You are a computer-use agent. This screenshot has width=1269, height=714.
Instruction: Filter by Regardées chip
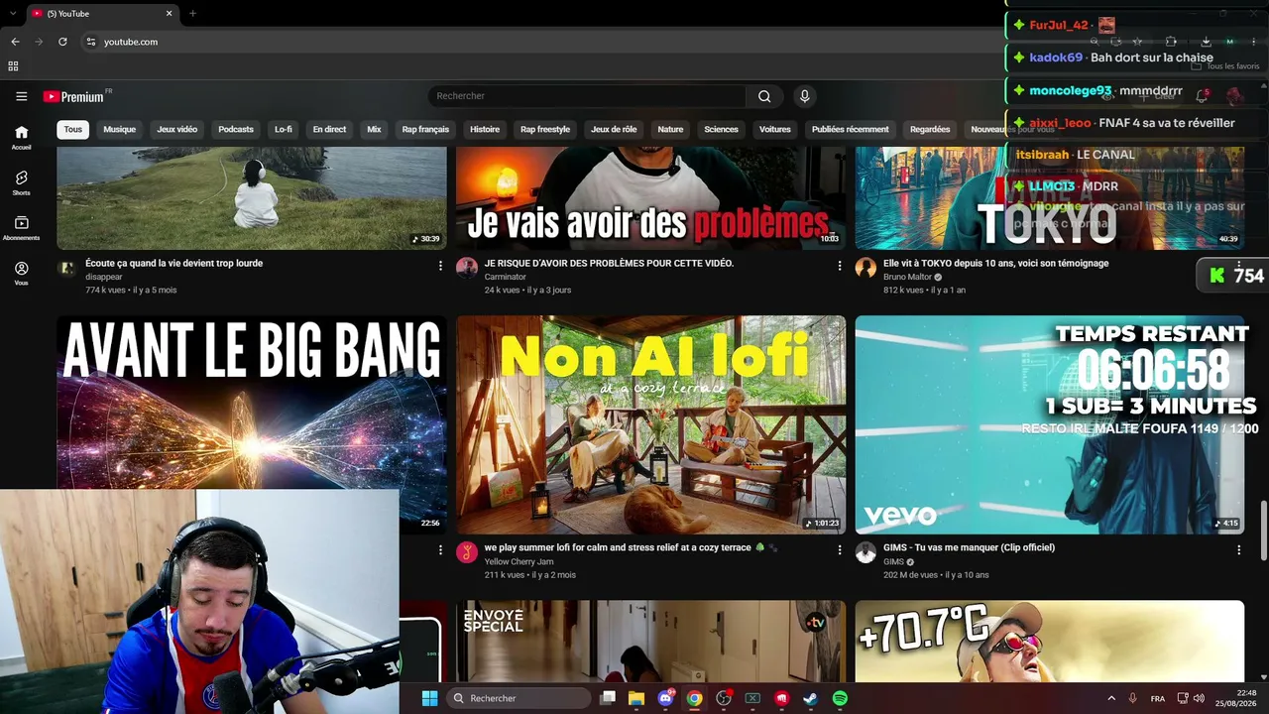coord(930,129)
